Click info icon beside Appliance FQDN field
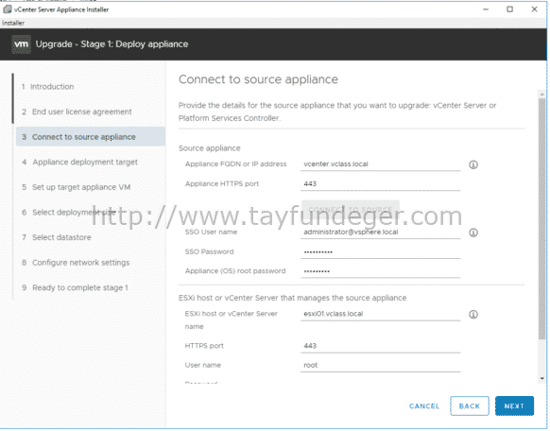 [x=473, y=164]
